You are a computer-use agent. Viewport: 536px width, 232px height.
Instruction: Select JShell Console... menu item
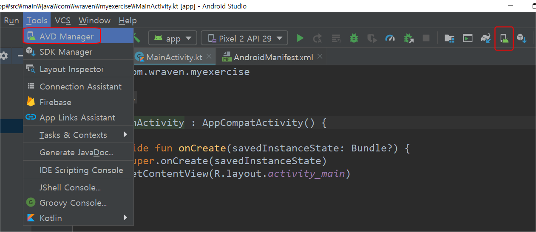tap(78, 187)
